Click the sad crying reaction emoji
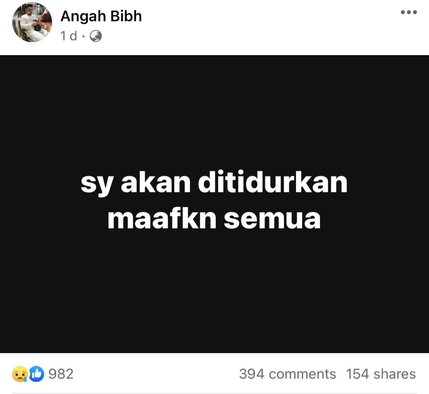Image resolution: width=429 pixels, height=394 pixels. pyautogui.click(x=19, y=374)
